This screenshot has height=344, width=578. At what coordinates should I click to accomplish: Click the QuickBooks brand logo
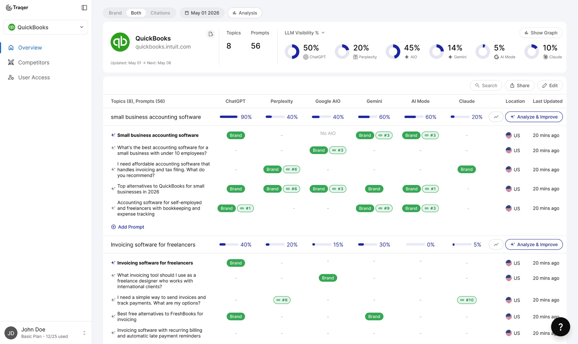[120, 42]
